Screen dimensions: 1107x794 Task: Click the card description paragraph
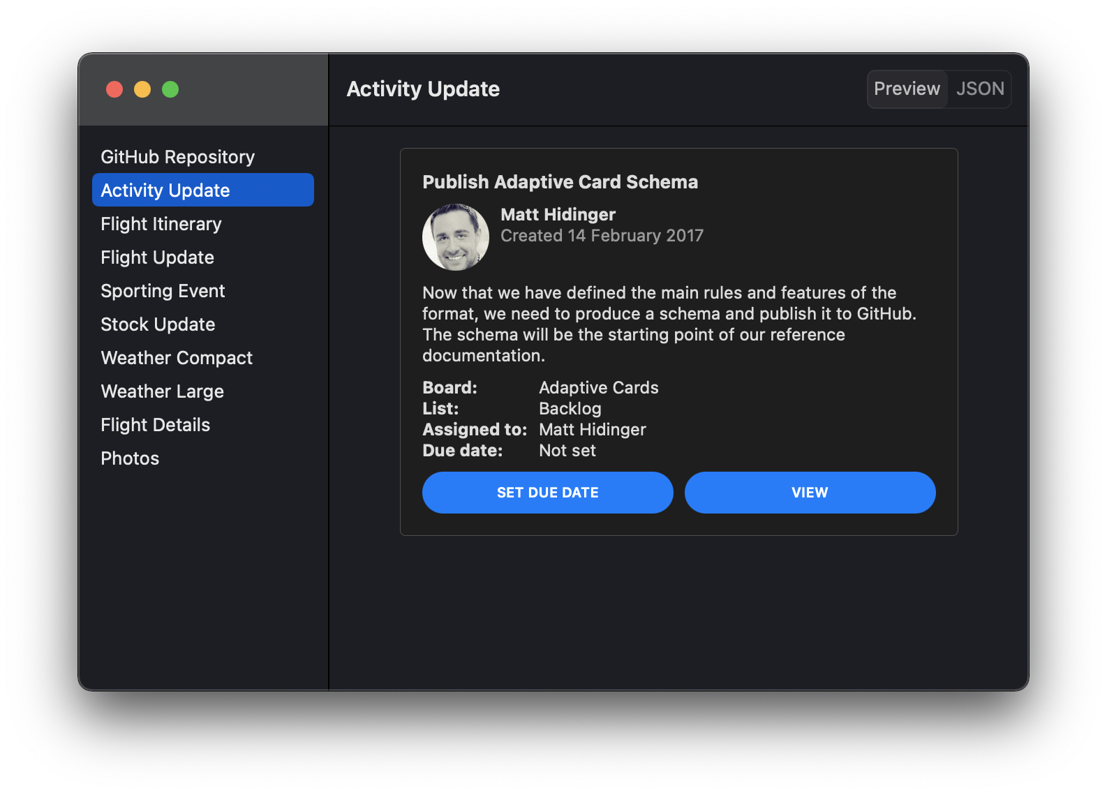click(x=669, y=324)
